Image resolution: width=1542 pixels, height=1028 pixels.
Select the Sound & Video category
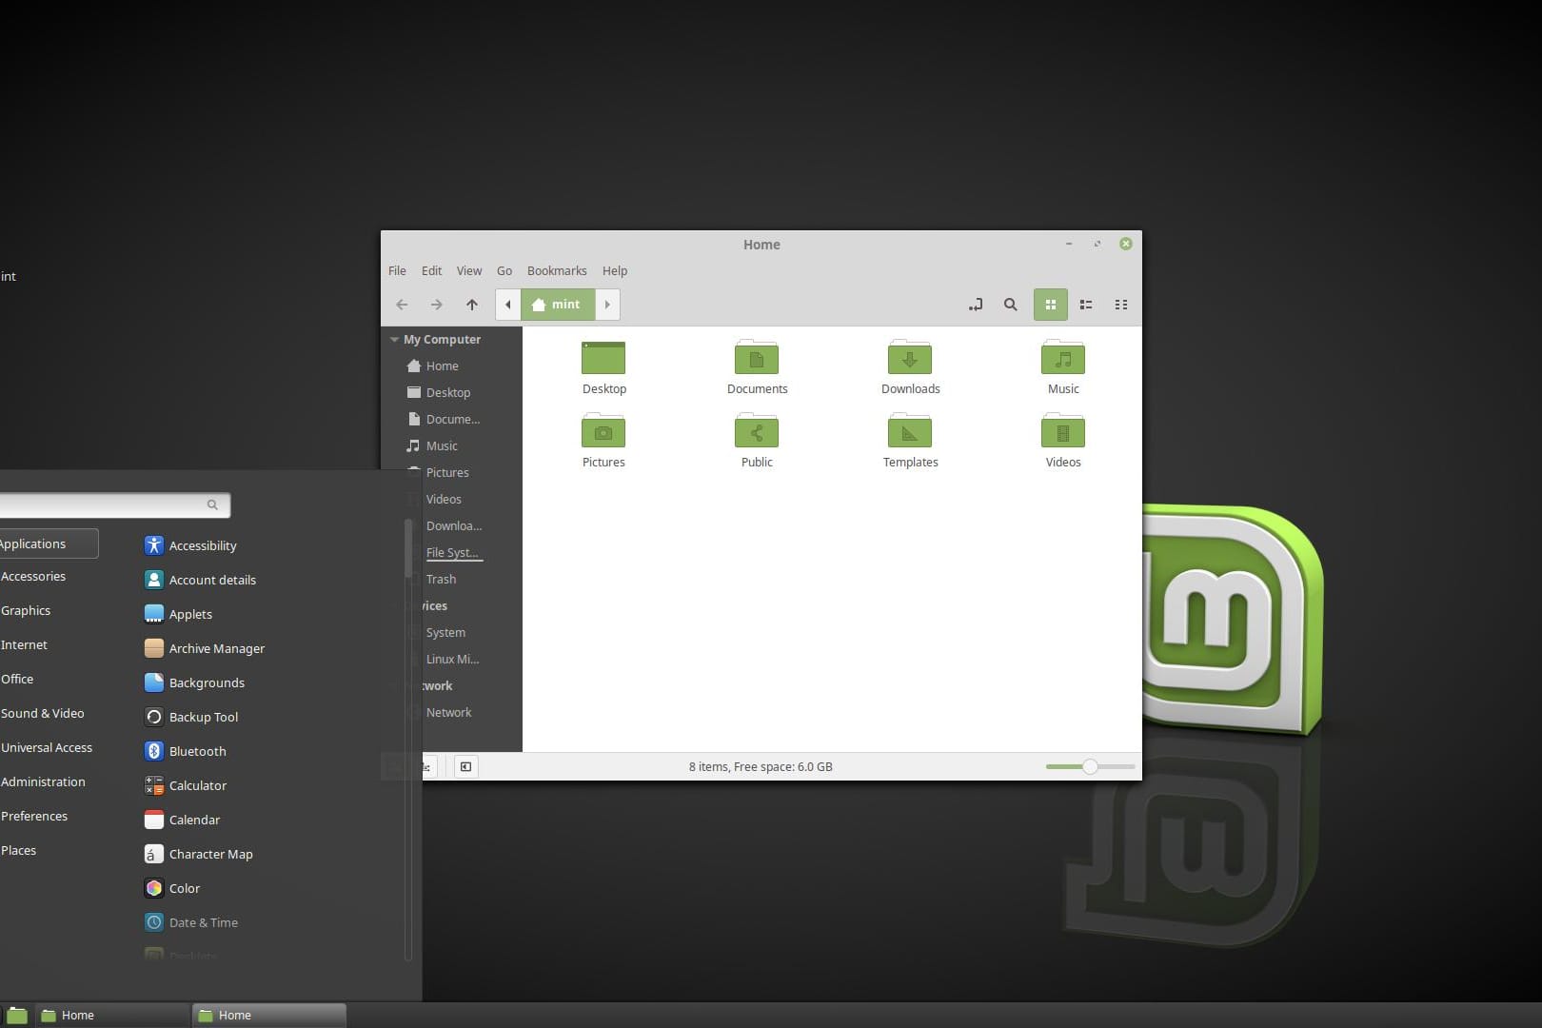(x=43, y=714)
